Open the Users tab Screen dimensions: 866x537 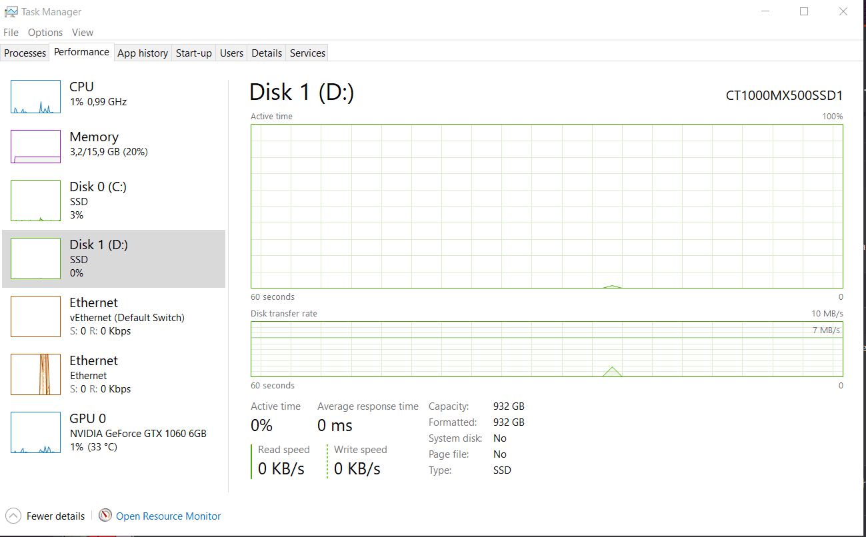231,53
